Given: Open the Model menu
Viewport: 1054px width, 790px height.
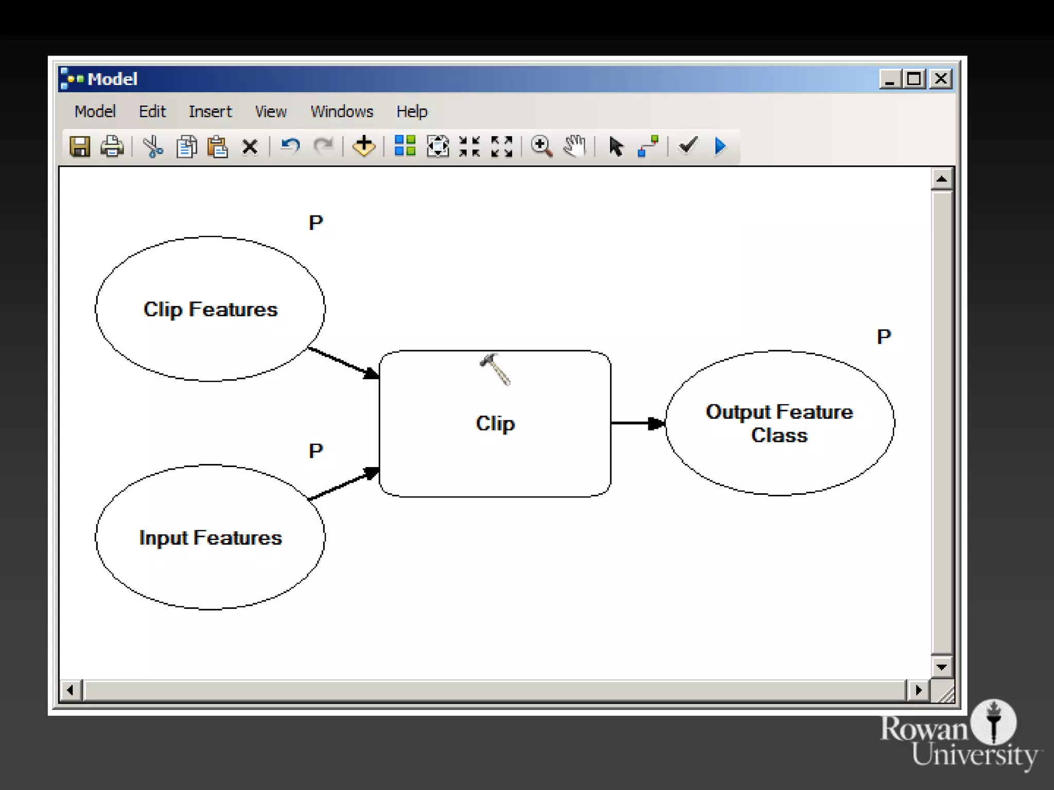Looking at the screenshot, I should (95, 112).
